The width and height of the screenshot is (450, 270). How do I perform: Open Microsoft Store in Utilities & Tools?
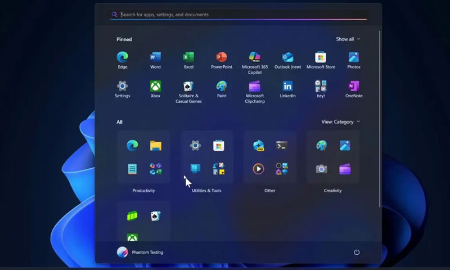click(x=219, y=146)
